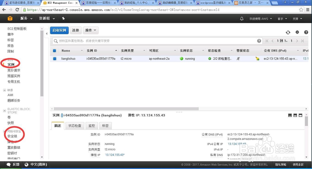Click the left sidebar vertical scrollbar

tap(42, 63)
